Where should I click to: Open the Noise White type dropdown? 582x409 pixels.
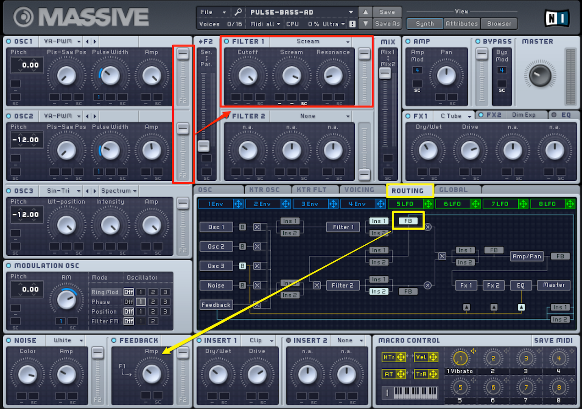[x=66, y=340]
